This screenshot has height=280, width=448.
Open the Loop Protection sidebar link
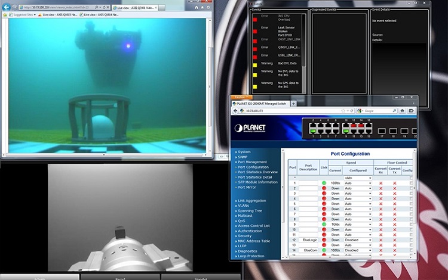point(250,256)
